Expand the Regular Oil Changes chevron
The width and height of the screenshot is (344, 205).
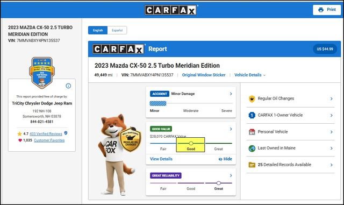pos(332,99)
